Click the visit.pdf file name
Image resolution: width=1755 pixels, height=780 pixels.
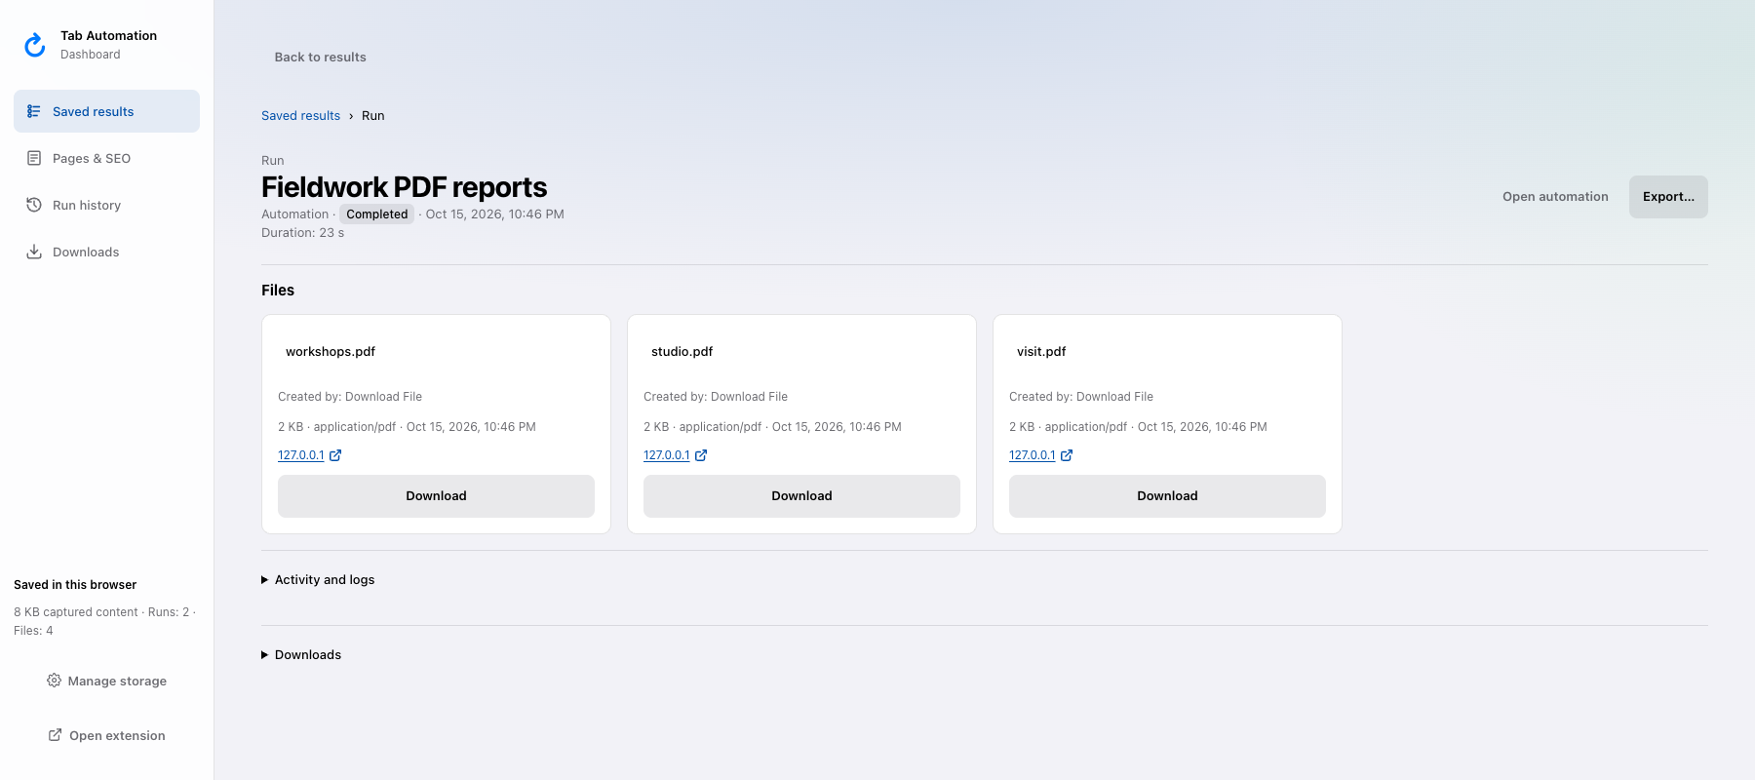[x=1041, y=352]
